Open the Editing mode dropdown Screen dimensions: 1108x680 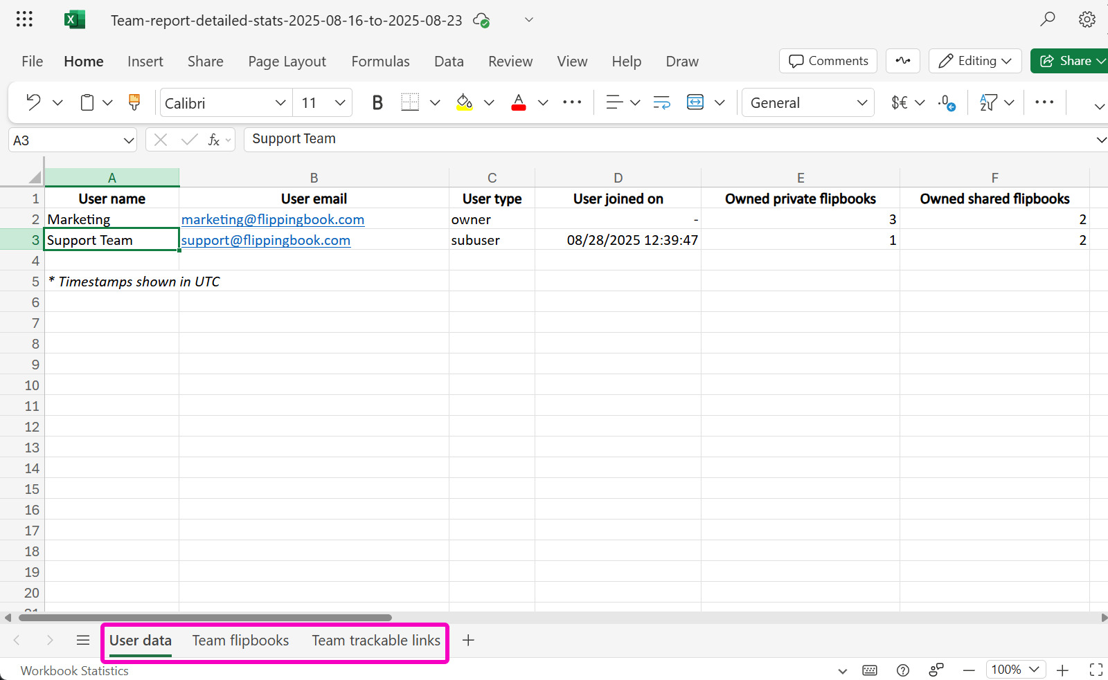pyautogui.click(x=975, y=61)
